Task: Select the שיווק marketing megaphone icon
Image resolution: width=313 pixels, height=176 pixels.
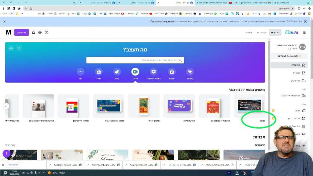Action: 117,71
